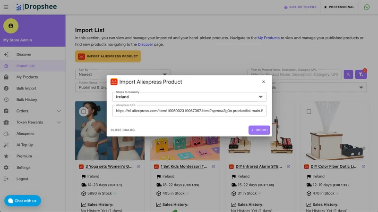The image size is (378, 212).
Task: Click the My Store Admin avatar
Action: [11, 26]
